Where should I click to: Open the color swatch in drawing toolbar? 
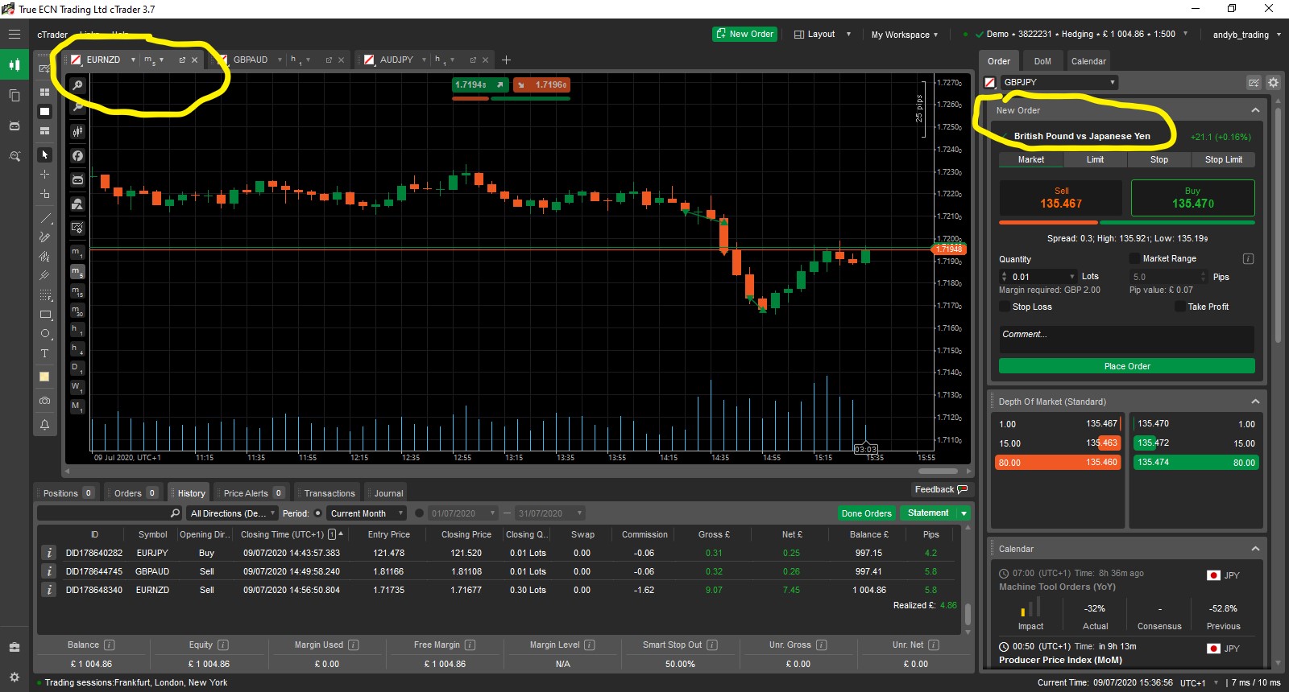(x=45, y=377)
